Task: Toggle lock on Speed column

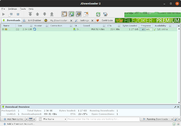Action: [x=104, y=26]
